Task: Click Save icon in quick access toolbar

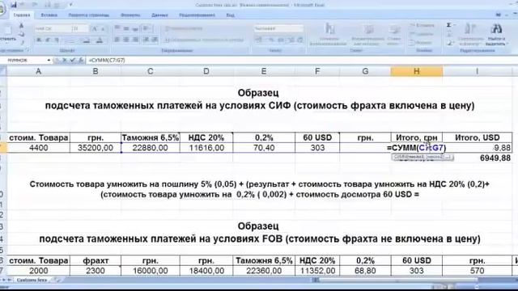Action: [14, 5]
